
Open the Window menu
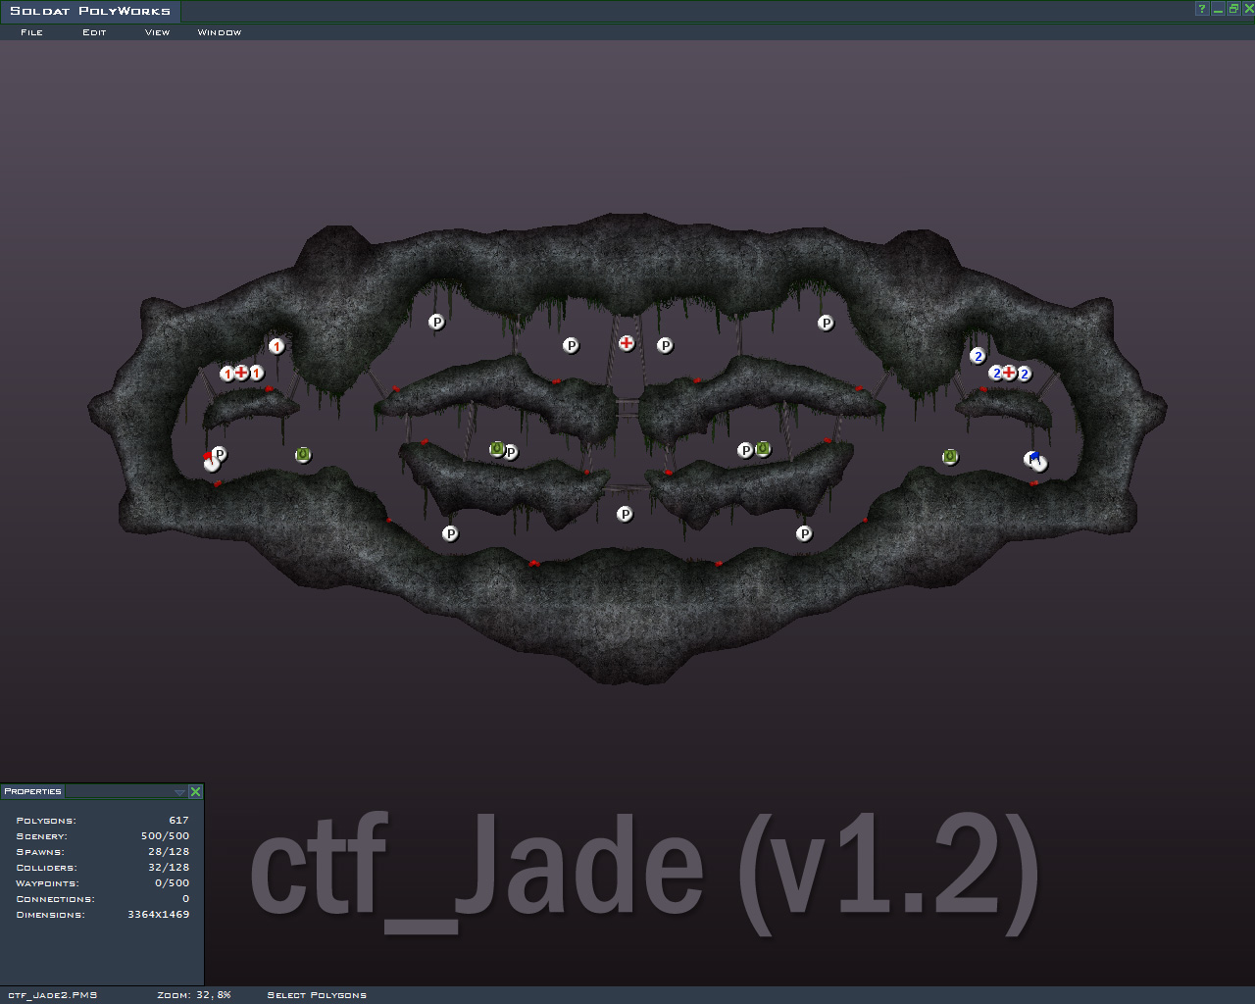point(220,32)
